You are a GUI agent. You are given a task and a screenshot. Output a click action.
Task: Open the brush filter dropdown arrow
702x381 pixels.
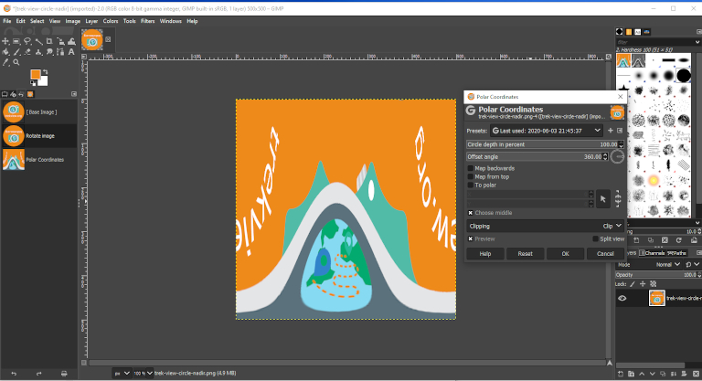click(x=697, y=42)
